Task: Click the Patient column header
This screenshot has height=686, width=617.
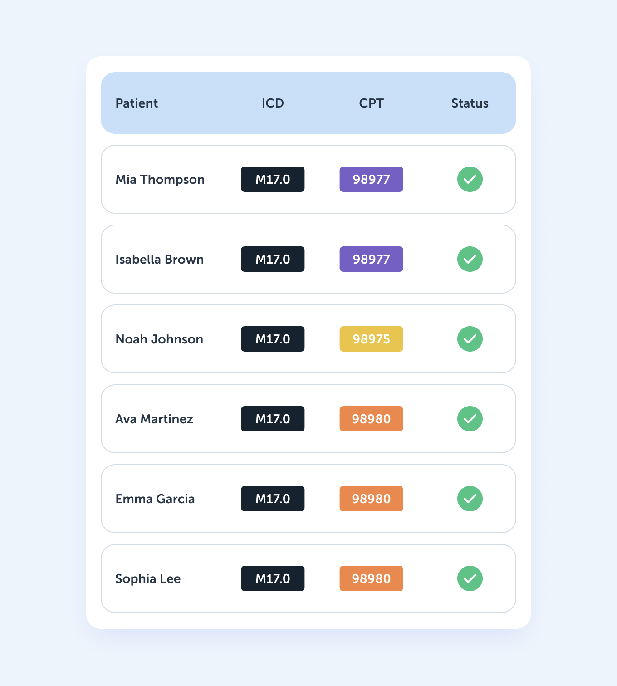Action: pyautogui.click(x=137, y=103)
